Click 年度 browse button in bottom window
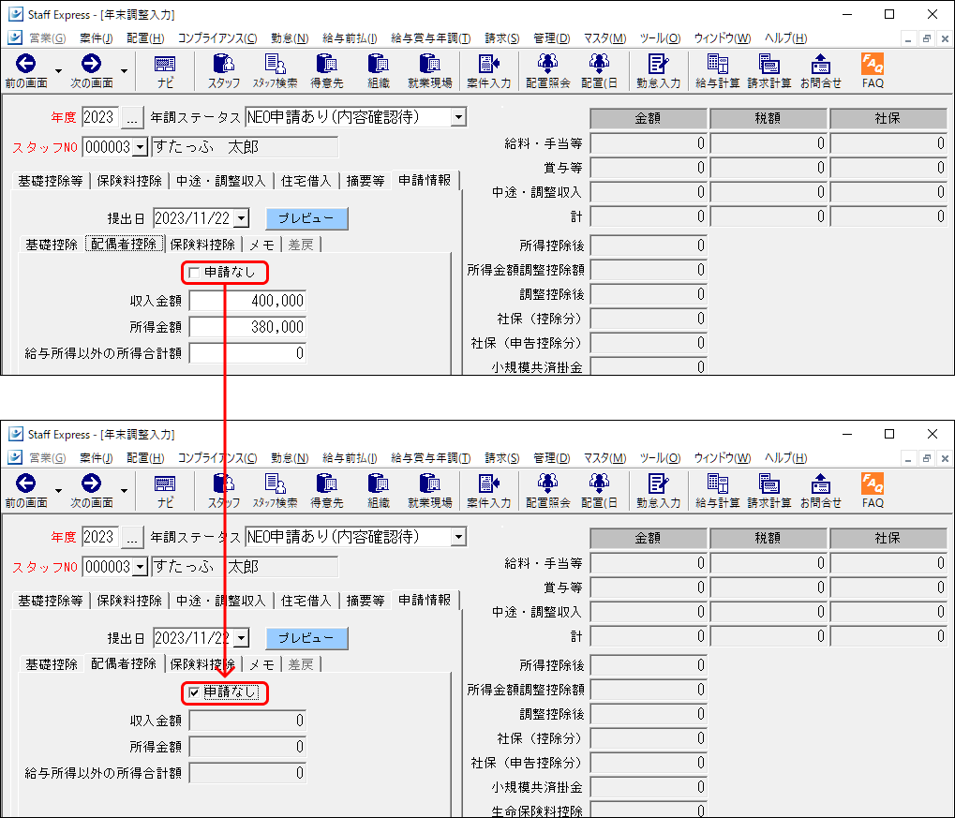The width and height of the screenshot is (955, 818). [x=132, y=537]
